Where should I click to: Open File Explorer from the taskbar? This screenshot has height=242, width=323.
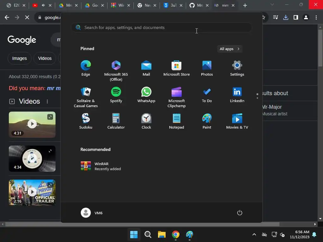point(162,234)
